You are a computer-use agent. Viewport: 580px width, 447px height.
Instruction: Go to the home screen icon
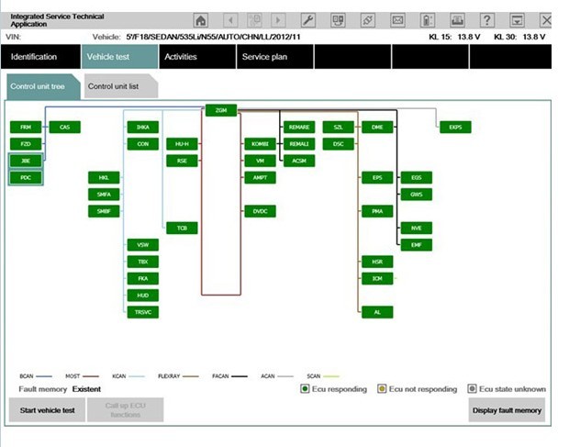(x=201, y=20)
